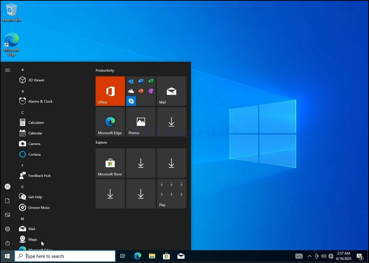The width and height of the screenshot is (369, 263).
Task: Open the notification action center
Action: (x=360, y=257)
